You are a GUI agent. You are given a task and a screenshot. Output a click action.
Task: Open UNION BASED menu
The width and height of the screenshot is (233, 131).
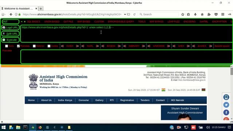tap(52, 22)
